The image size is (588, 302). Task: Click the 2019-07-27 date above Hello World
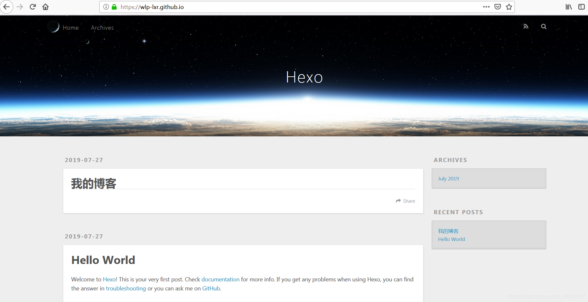(x=84, y=237)
